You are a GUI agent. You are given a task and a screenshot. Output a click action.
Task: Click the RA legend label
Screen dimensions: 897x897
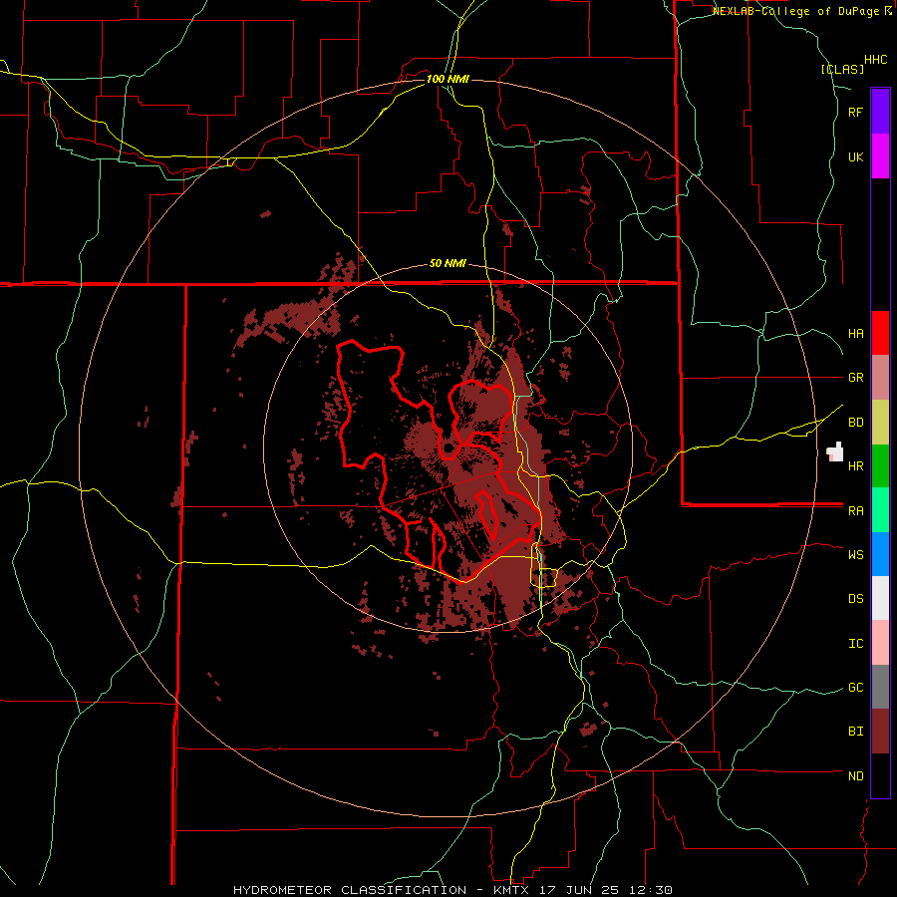[x=856, y=511]
